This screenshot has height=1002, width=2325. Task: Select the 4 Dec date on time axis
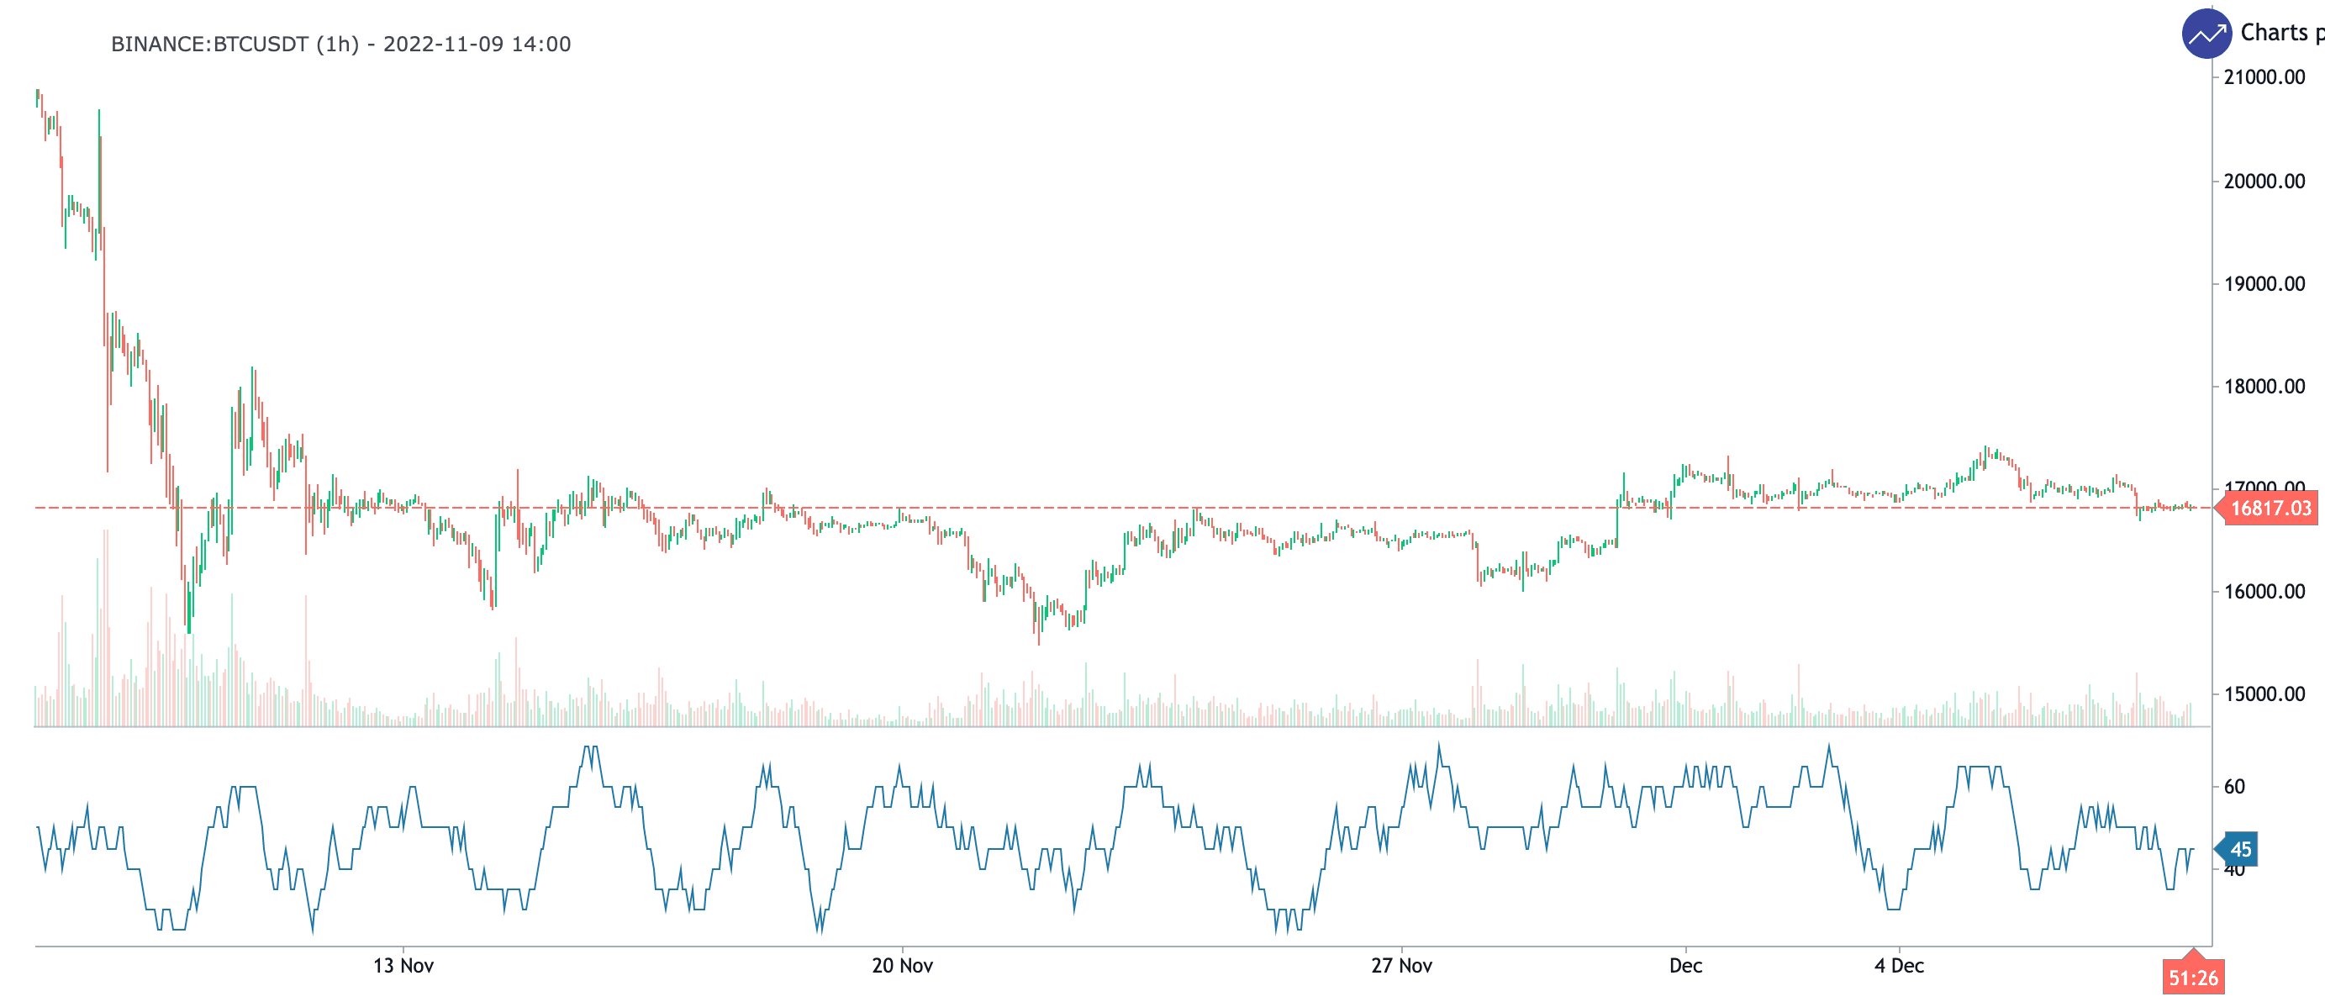(x=1899, y=966)
